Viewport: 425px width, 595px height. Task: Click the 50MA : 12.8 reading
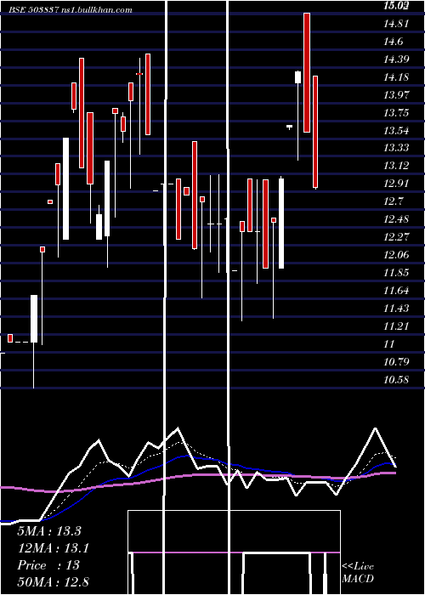tap(53, 581)
